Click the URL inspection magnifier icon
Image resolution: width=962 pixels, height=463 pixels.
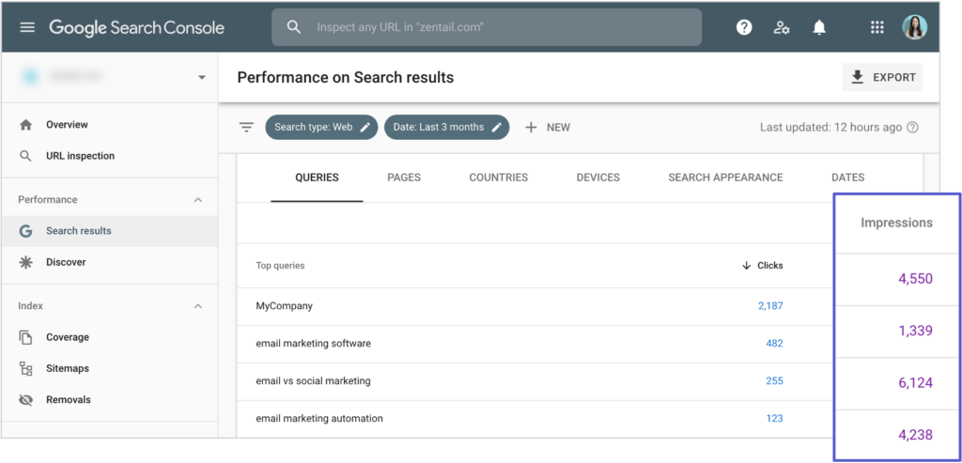[x=25, y=156]
